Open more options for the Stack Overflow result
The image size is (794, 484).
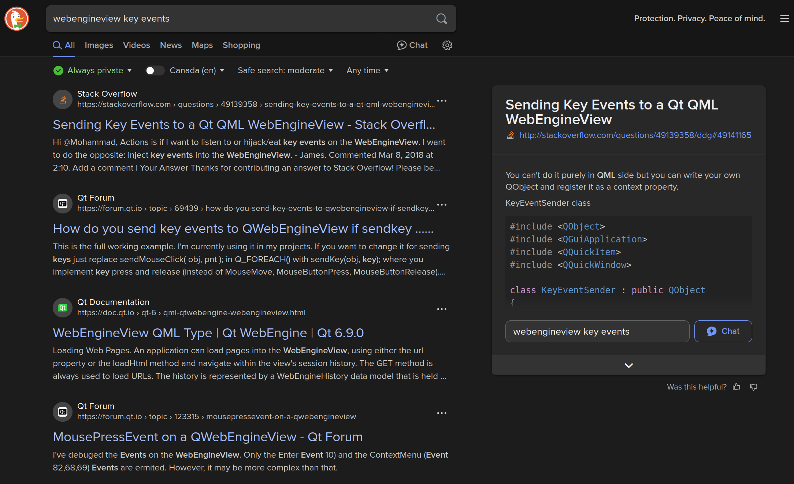click(442, 101)
